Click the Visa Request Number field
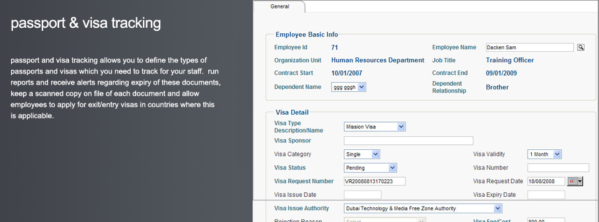The width and height of the screenshot is (599, 222). point(375,181)
